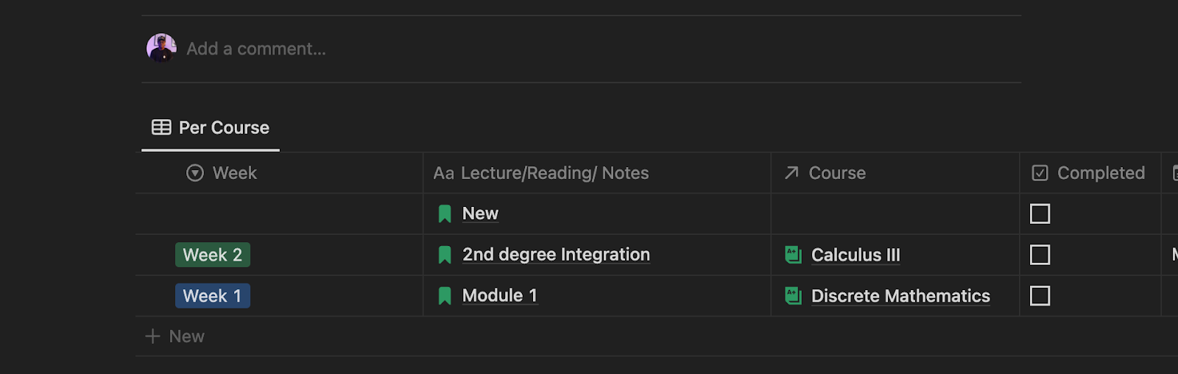1178x374 pixels.
Task: Click bookmark icon beside 2nd degree Integration
Action: (445, 255)
